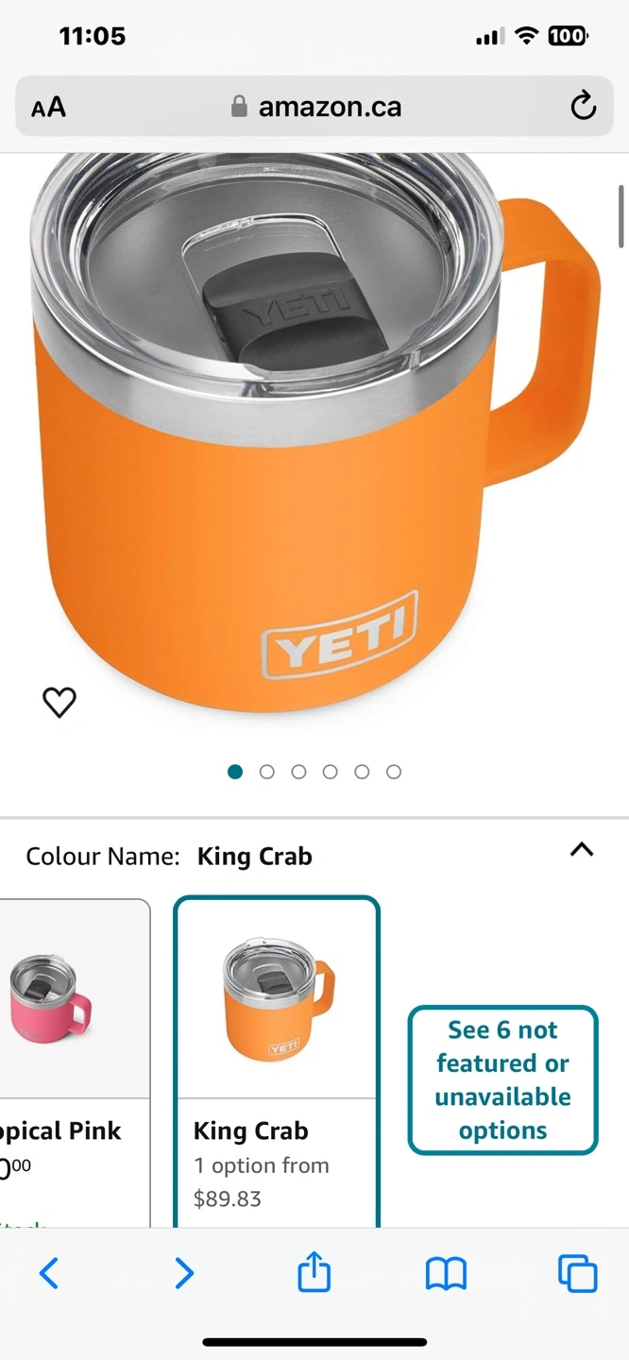The height and width of the screenshot is (1360, 629).
Task: Tap the lock icon in address bar
Action: [x=239, y=106]
